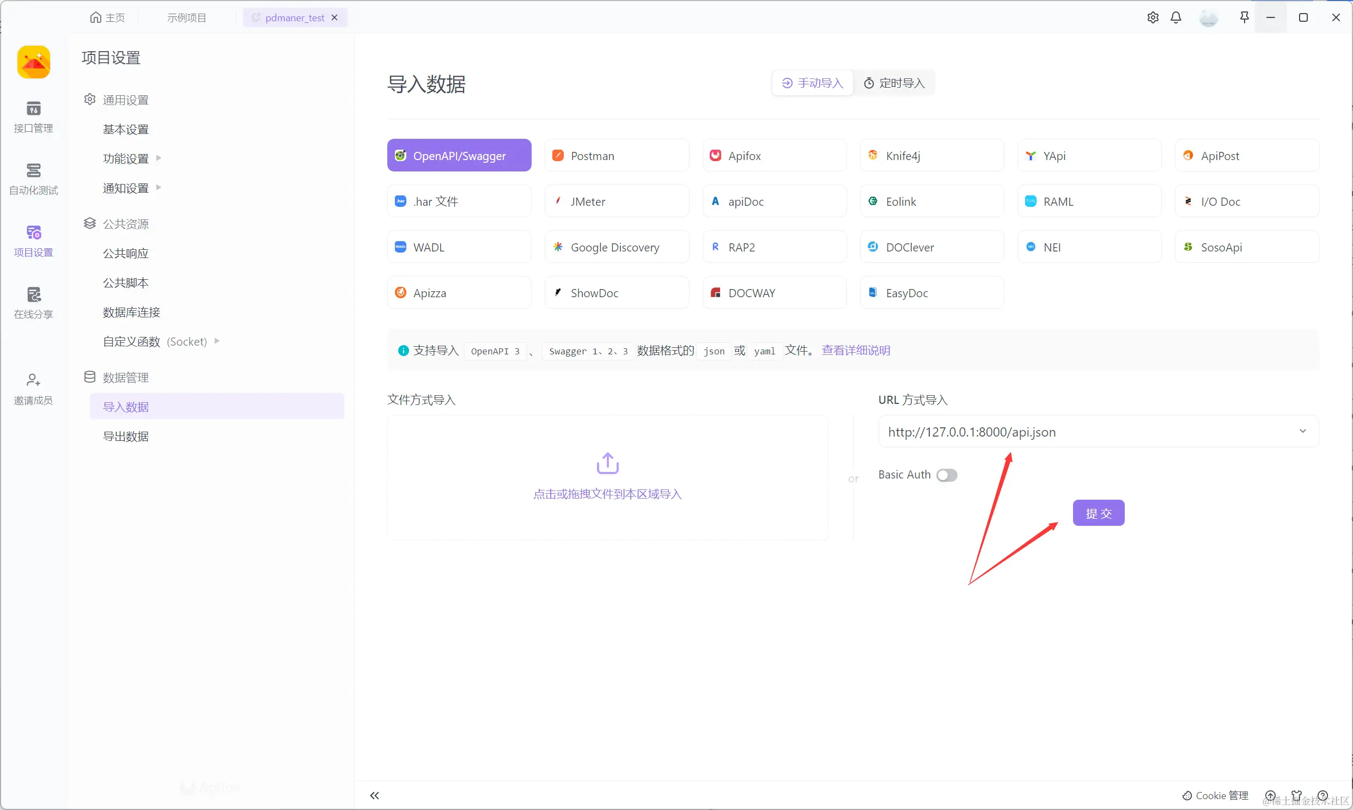1353x810 pixels.
Task: Click the 提交 submit button
Action: tap(1098, 513)
